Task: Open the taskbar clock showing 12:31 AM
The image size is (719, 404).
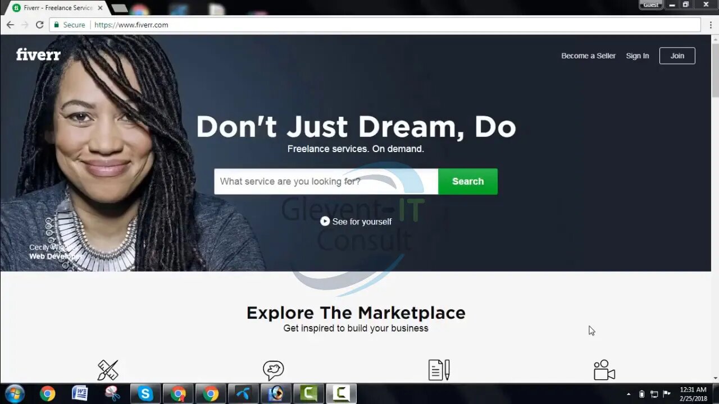Action: (x=693, y=394)
